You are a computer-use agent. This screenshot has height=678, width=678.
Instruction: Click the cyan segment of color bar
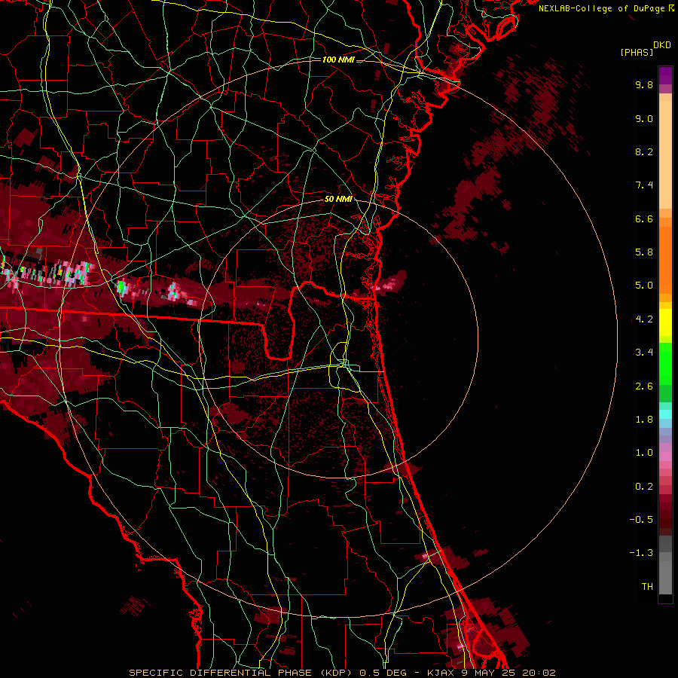(x=665, y=414)
